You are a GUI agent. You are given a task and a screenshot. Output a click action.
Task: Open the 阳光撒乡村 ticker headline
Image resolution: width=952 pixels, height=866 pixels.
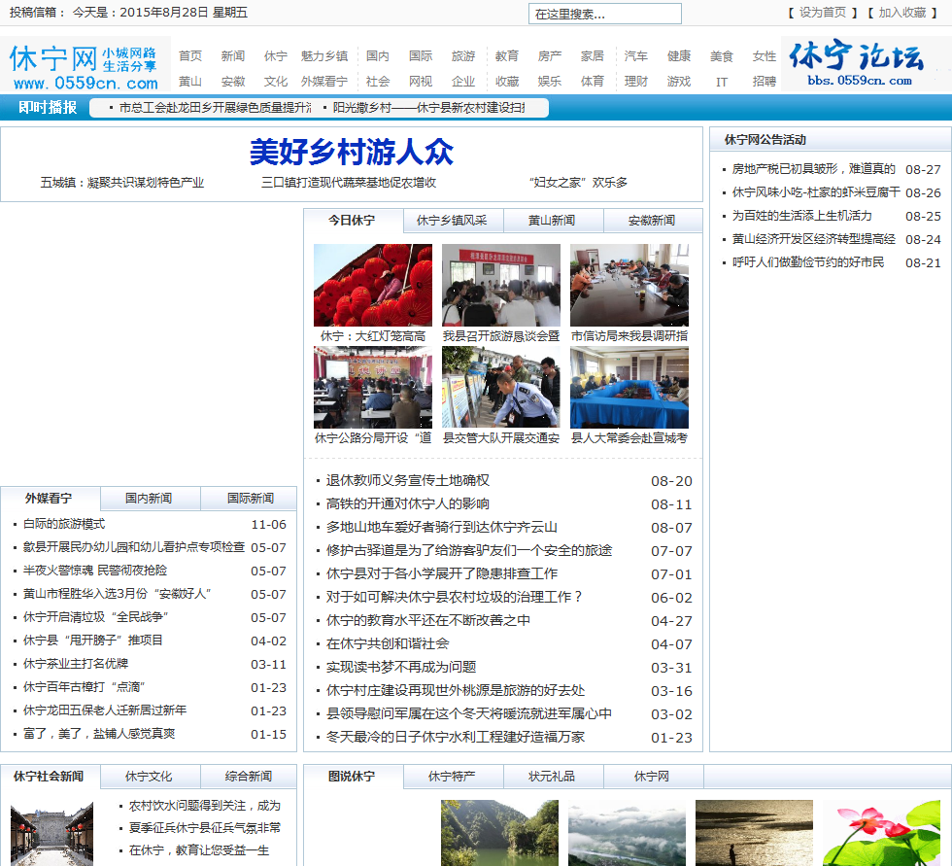[x=428, y=108]
